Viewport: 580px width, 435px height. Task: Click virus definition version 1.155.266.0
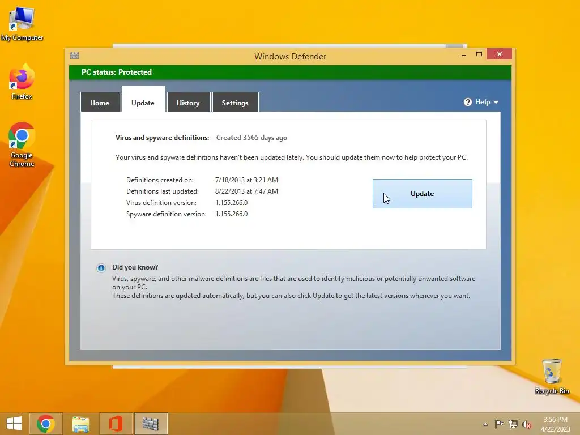(232, 203)
